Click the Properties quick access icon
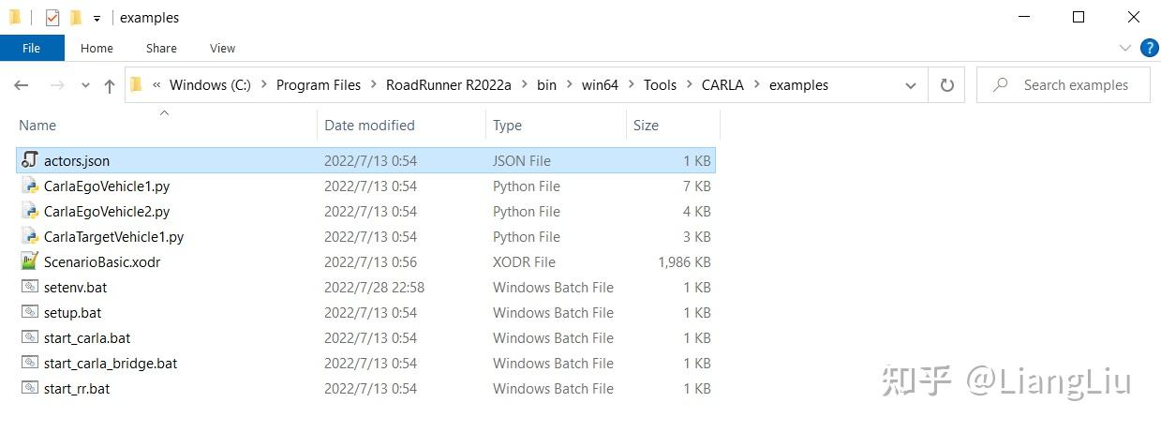 [52, 18]
